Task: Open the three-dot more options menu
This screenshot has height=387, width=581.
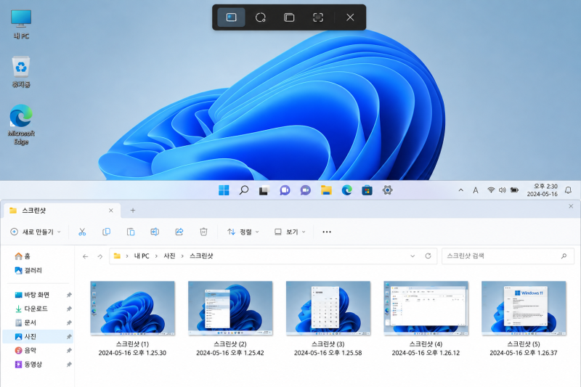Action: point(327,232)
